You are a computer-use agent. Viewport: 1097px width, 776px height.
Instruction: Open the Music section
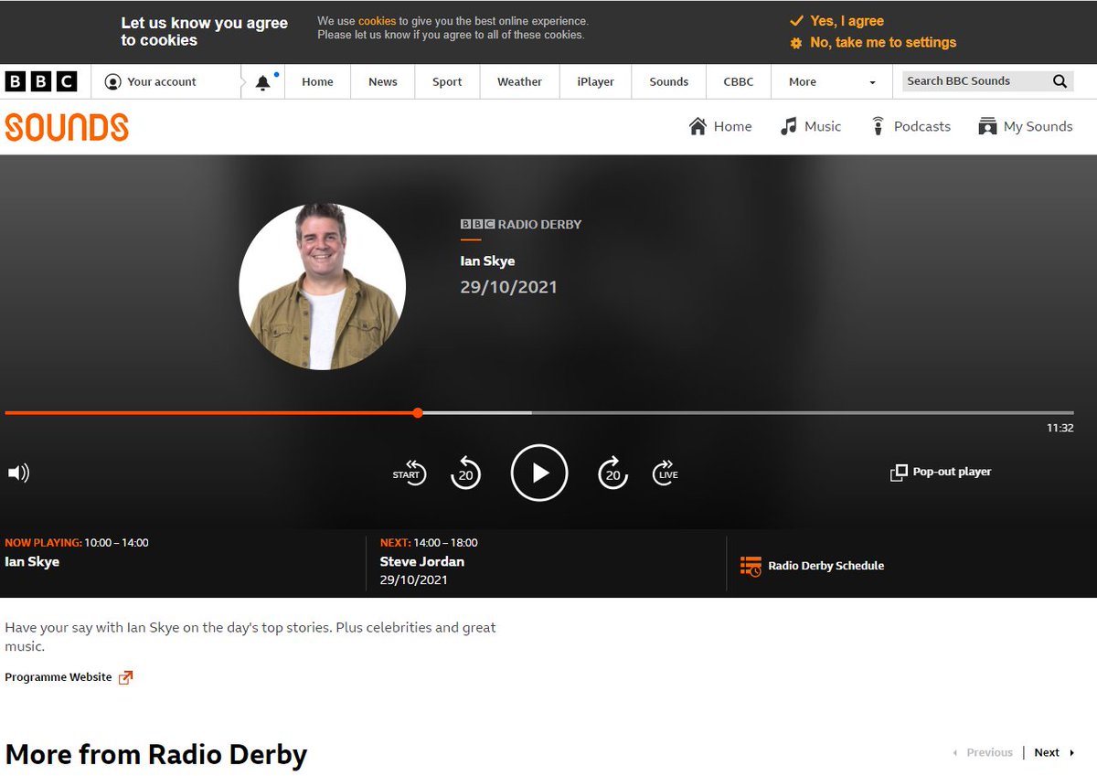tap(811, 126)
